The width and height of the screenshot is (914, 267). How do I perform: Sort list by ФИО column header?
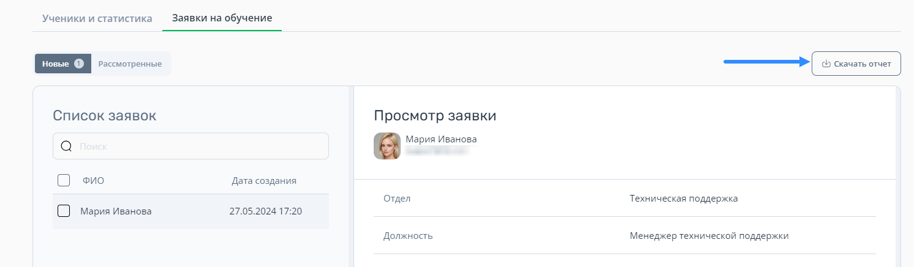[x=93, y=180]
